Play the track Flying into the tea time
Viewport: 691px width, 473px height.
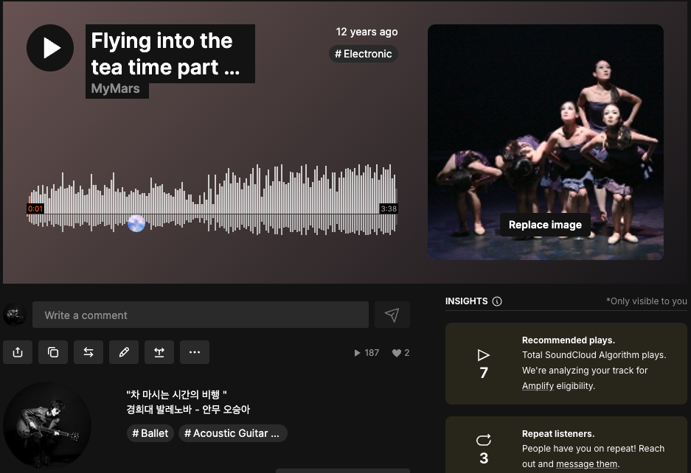tap(50, 48)
